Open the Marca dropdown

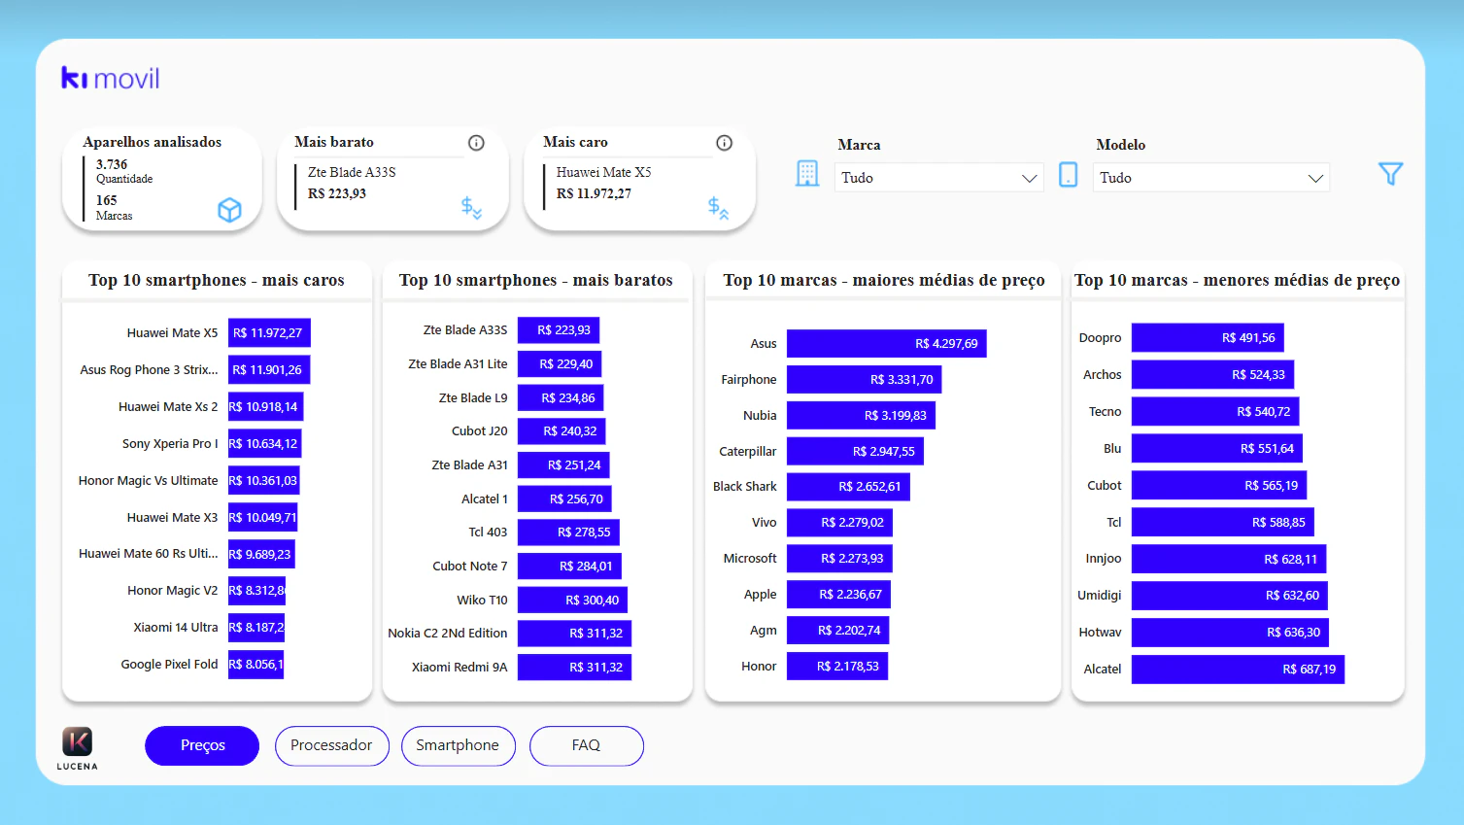point(938,178)
